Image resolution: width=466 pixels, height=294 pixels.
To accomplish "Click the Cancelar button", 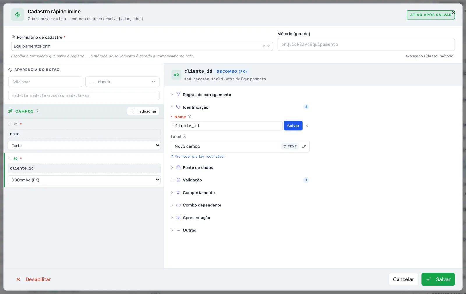I will tap(403, 279).
